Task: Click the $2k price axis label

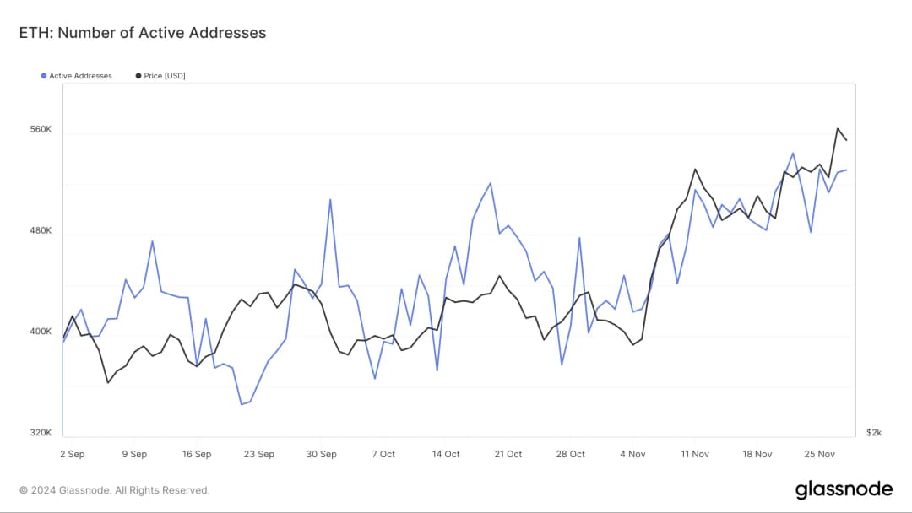Action: click(x=874, y=433)
